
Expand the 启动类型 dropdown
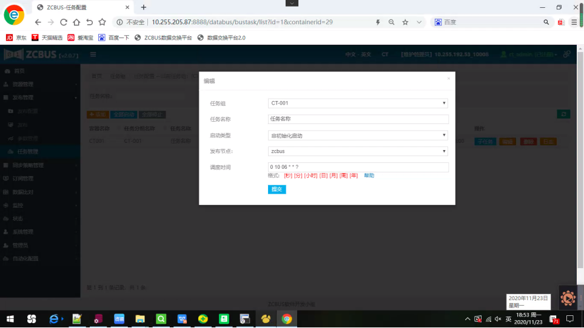point(358,136)
